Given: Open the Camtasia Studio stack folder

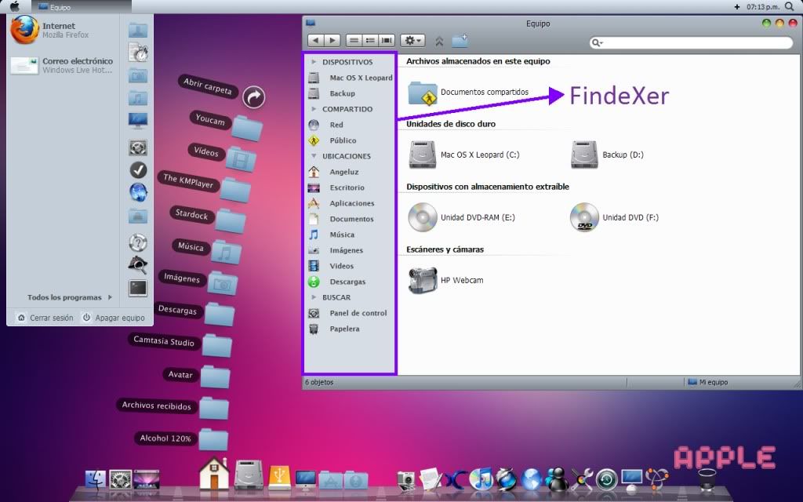Looking at the screenshot, I should point(216,346).
